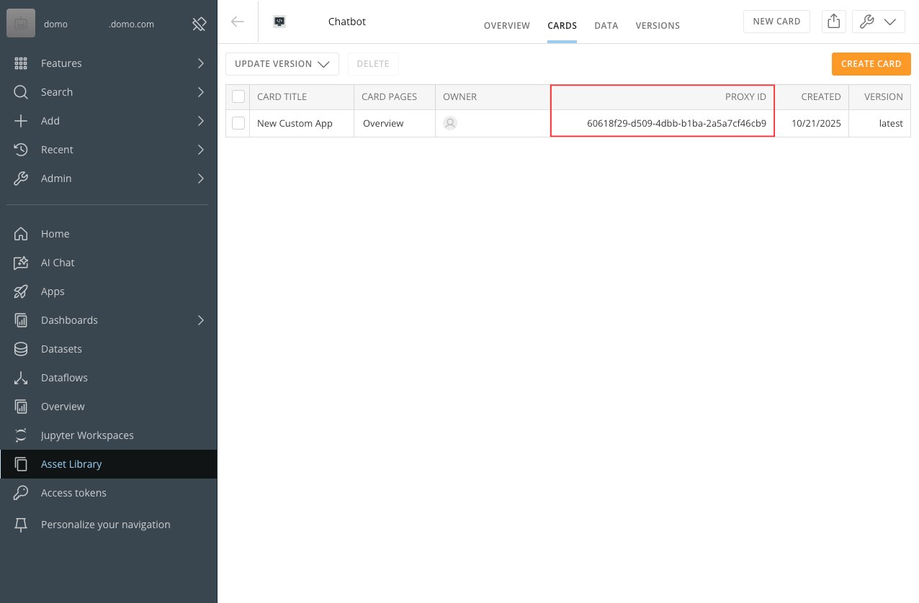Expand the Recent submenu chevron
The image size is (919, 603).
click(x=201, y=150)
